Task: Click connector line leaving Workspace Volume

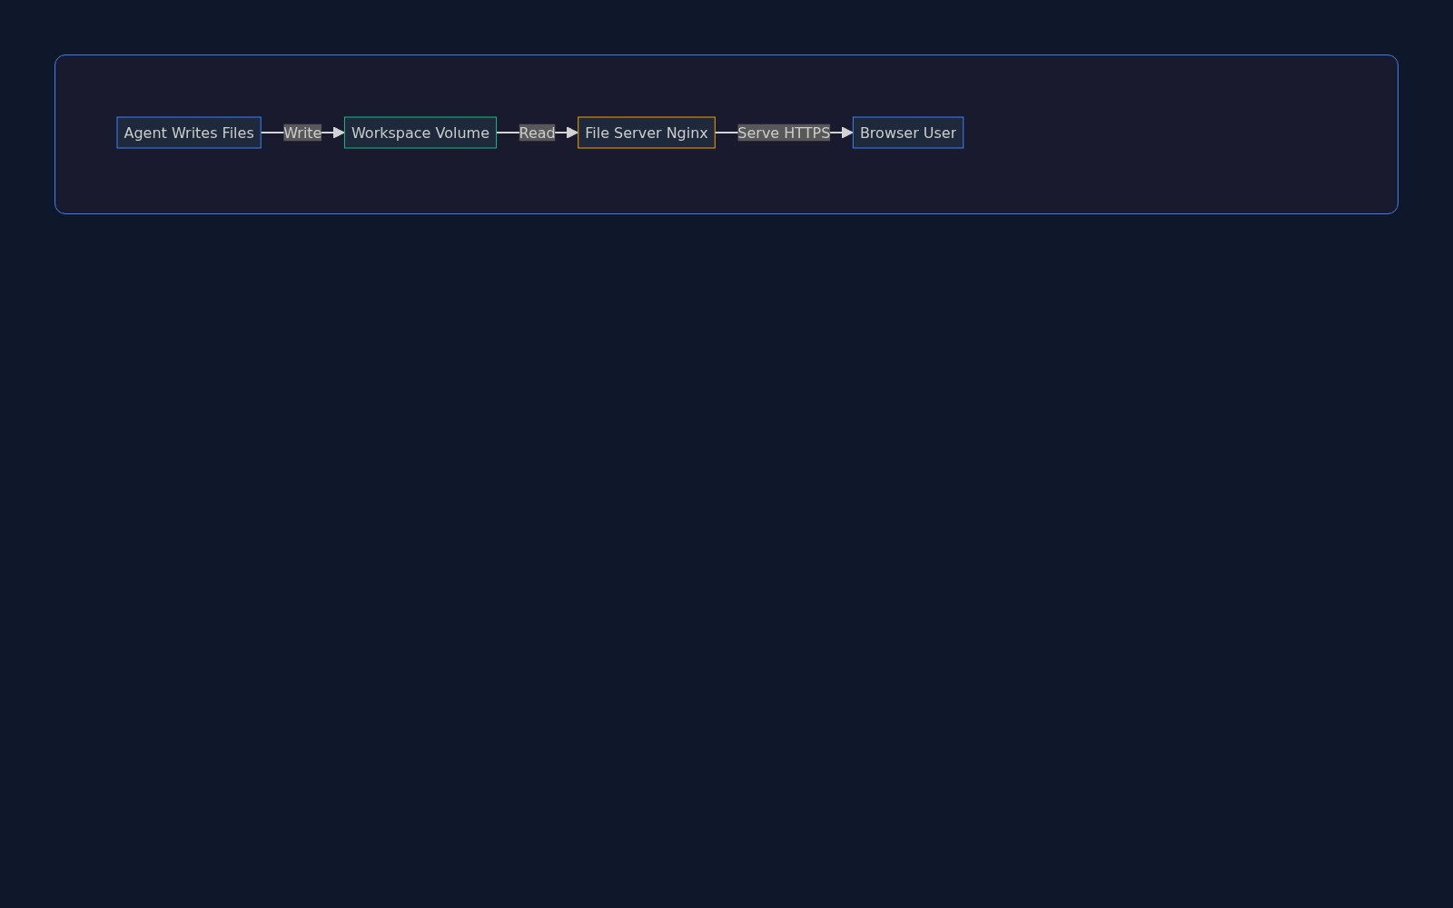Action: [508, 133]
